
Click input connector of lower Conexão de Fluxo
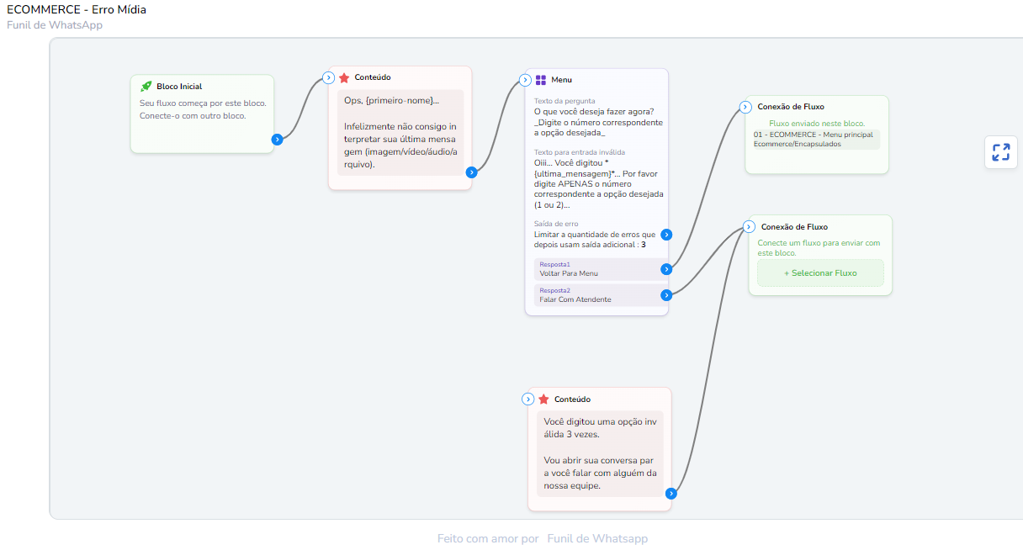pyautogui.click(x=749, y=227)
